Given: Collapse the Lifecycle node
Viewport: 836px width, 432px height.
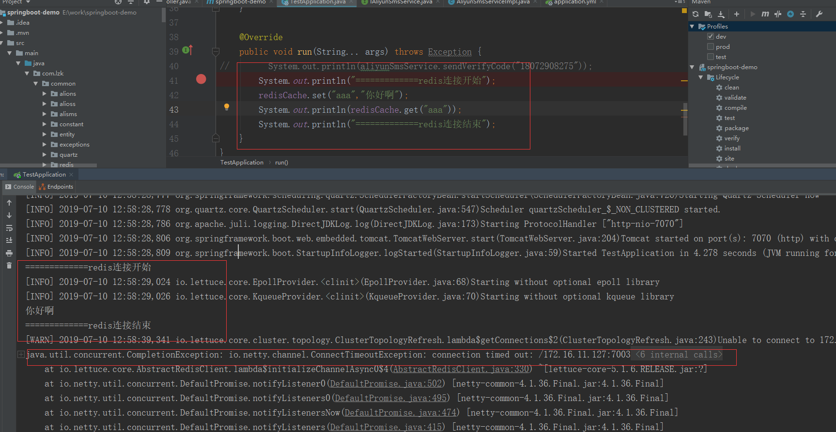Looking at the screenshot, I should click(x=701, y=77).
